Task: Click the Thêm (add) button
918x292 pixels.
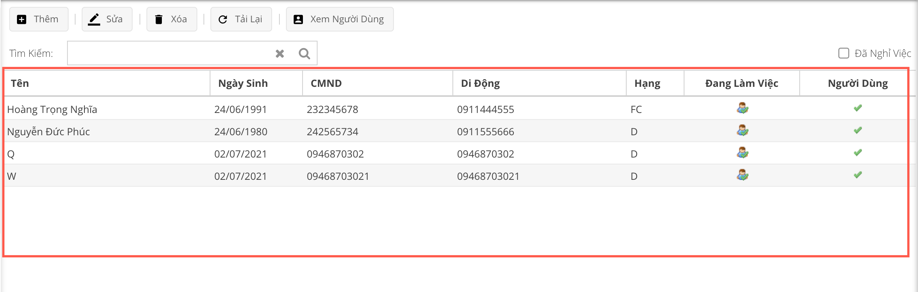Action: (39, 19)
